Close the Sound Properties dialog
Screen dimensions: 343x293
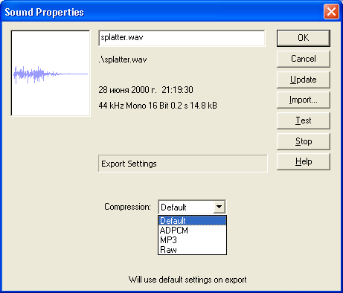(x=331, y=12)
